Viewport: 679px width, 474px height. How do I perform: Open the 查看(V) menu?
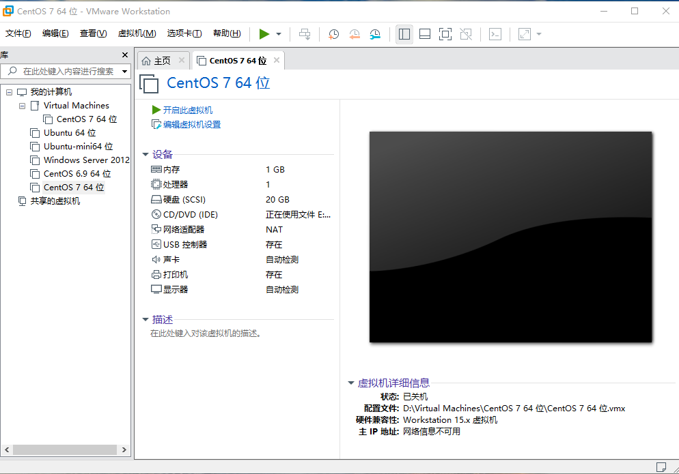(93, 33)
